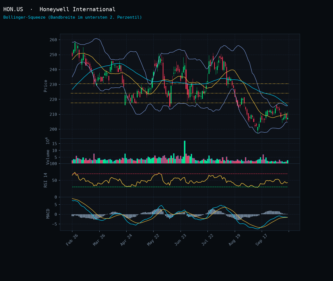Click the "Jun 23" date label
This screenshot has height=281, width=333.
tap(181, 240)
